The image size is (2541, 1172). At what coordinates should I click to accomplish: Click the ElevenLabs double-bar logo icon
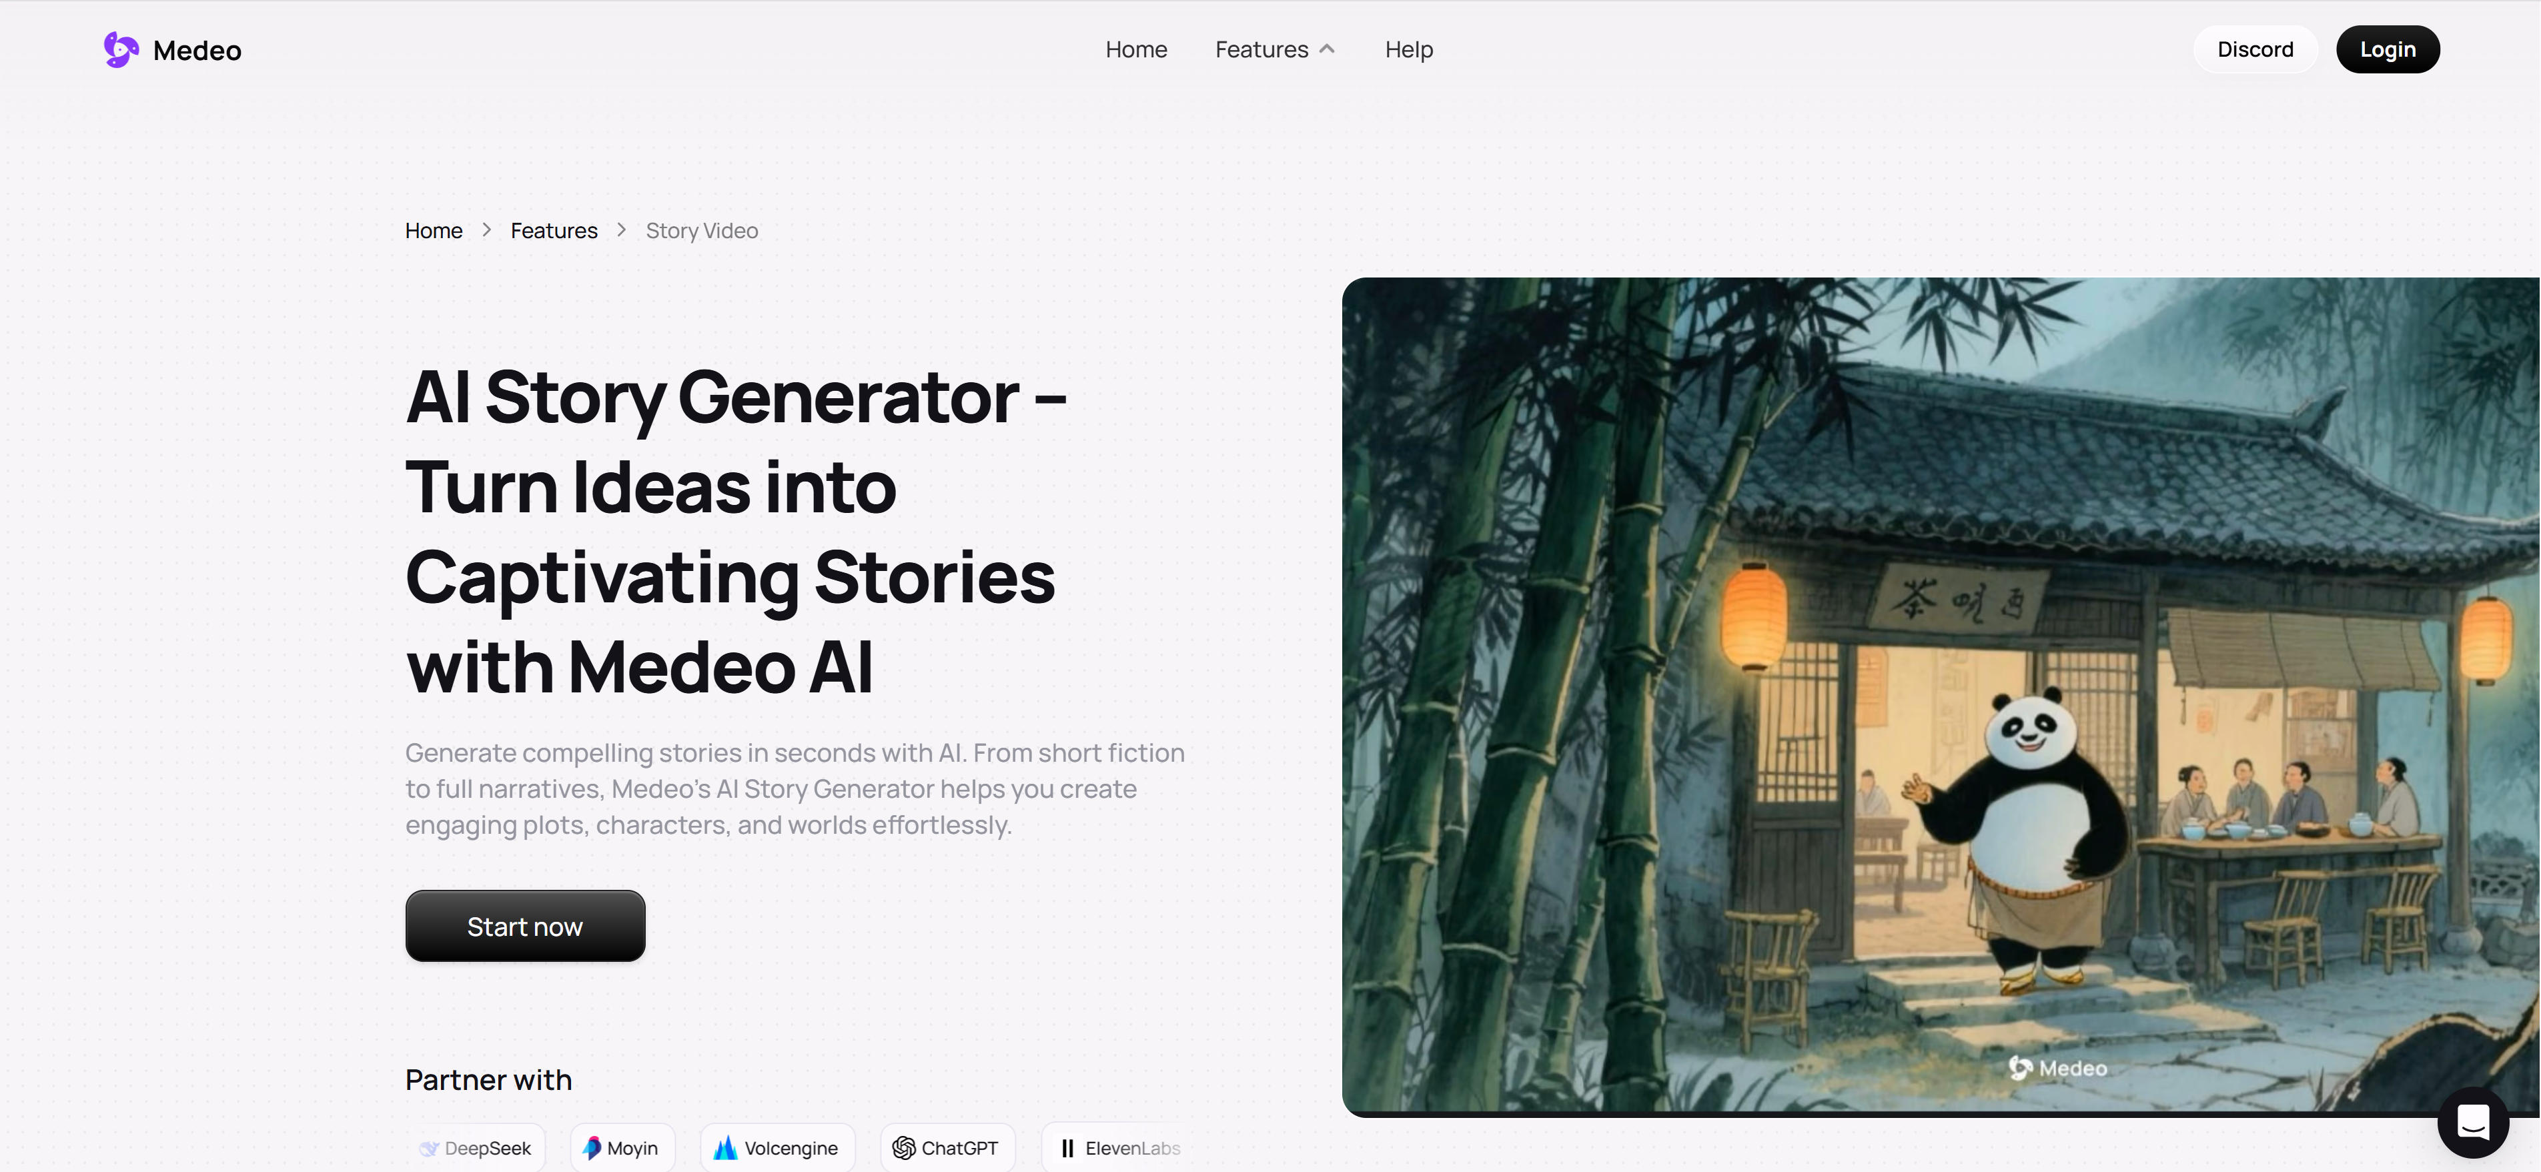pos(1067,1147)
